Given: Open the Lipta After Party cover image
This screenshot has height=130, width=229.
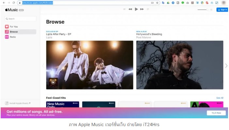Looking at the screenshot, I should 90,65.
